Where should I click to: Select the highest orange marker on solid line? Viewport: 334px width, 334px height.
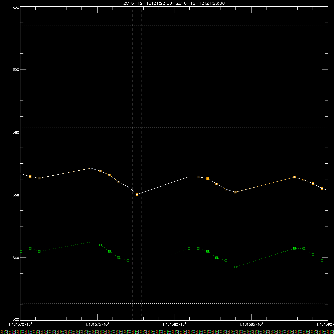coord(91,168)
